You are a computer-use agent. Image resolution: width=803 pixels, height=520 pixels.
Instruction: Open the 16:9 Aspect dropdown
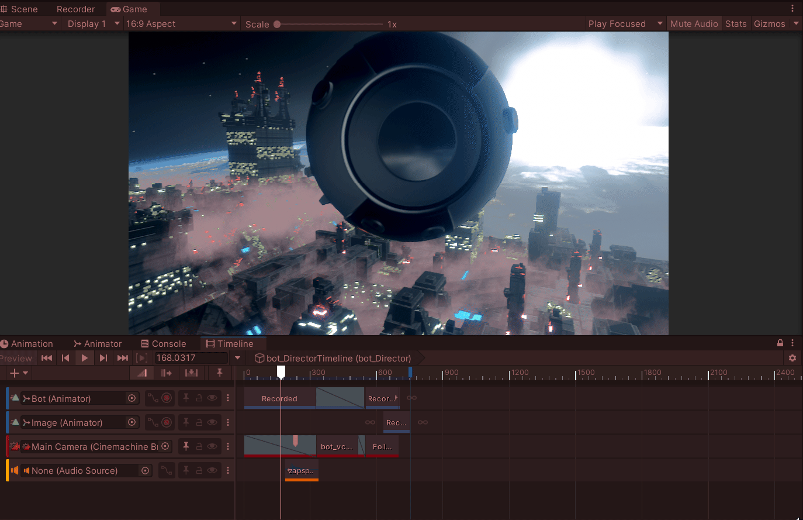(181, 24)
